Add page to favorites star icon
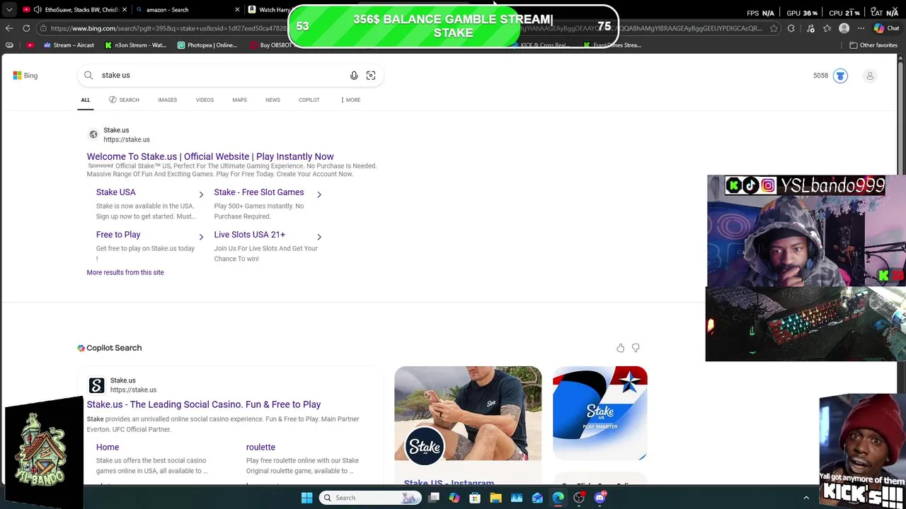 pos(774,28)
